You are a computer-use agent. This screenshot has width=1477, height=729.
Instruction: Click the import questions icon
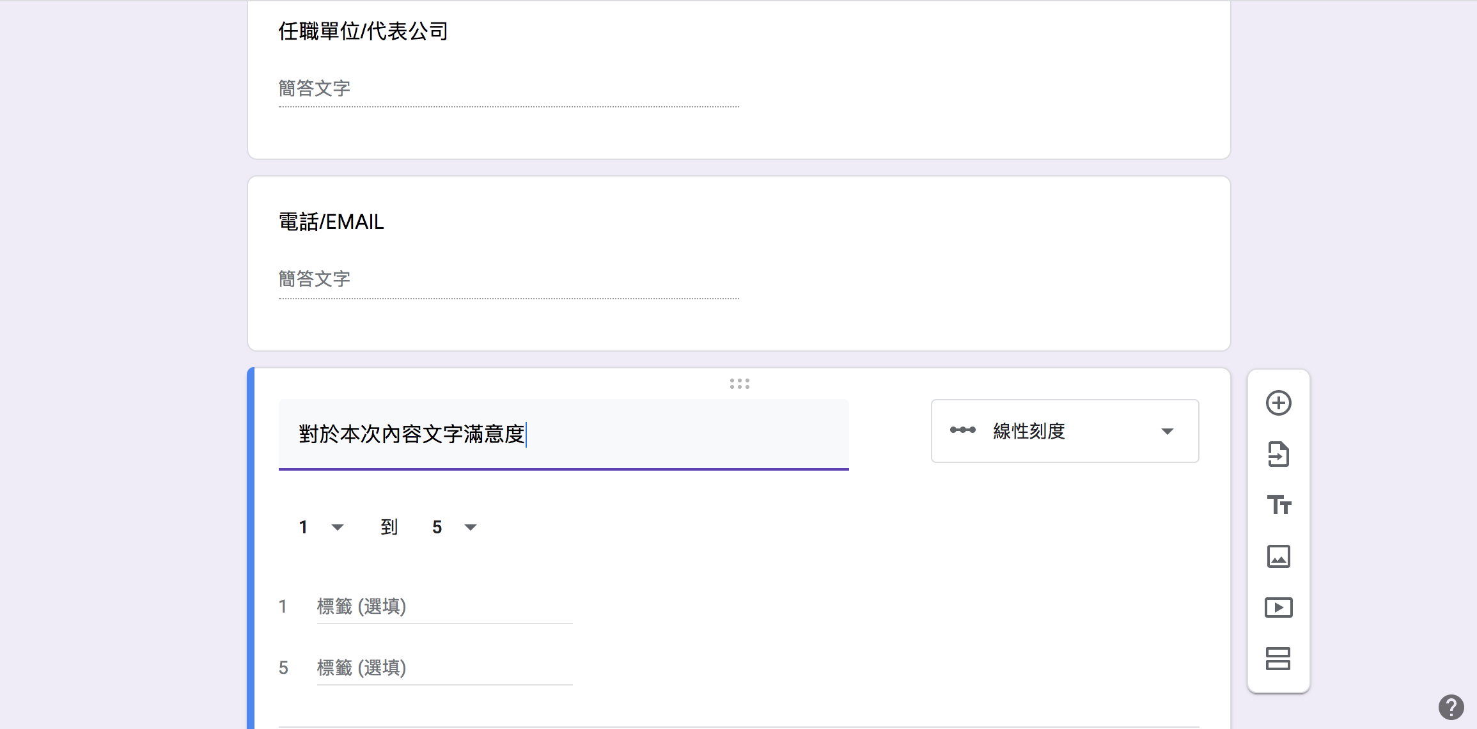point(1278,454)
